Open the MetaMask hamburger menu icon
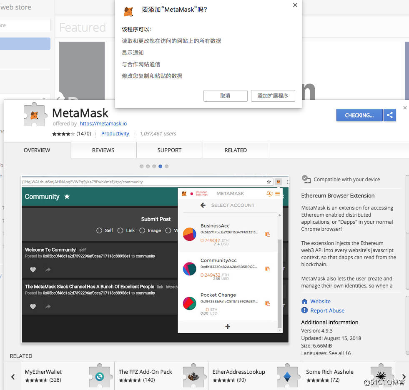Viewport: 409px width, 390px height. [x=278, y=193]
